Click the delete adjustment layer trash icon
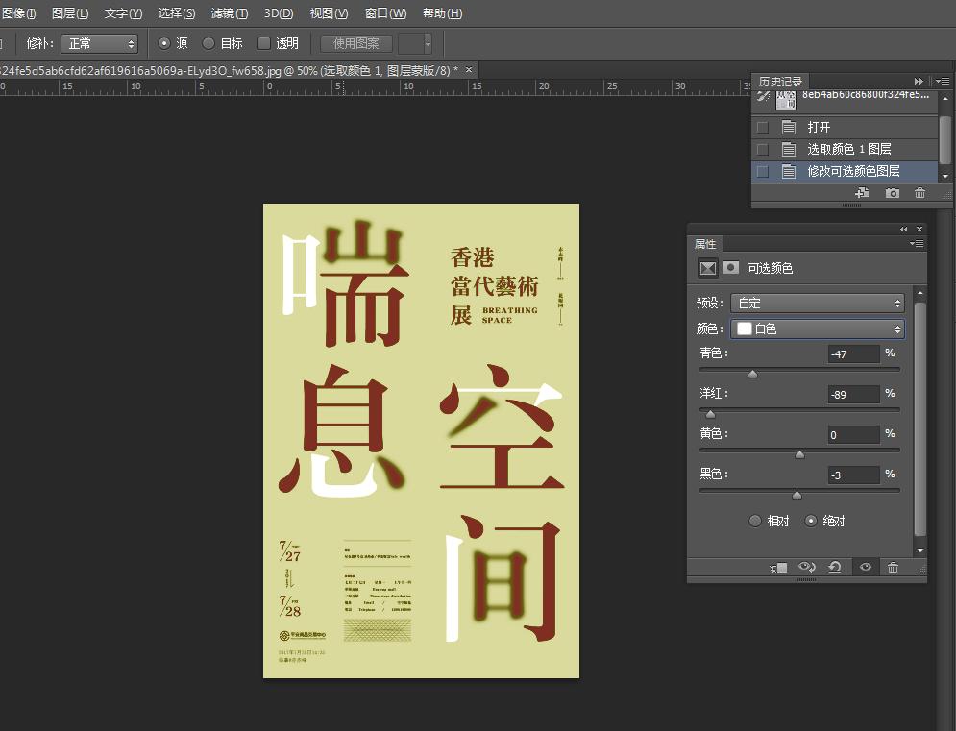The height and width of the screenshot is (731, 956). [x=894, y=567]
